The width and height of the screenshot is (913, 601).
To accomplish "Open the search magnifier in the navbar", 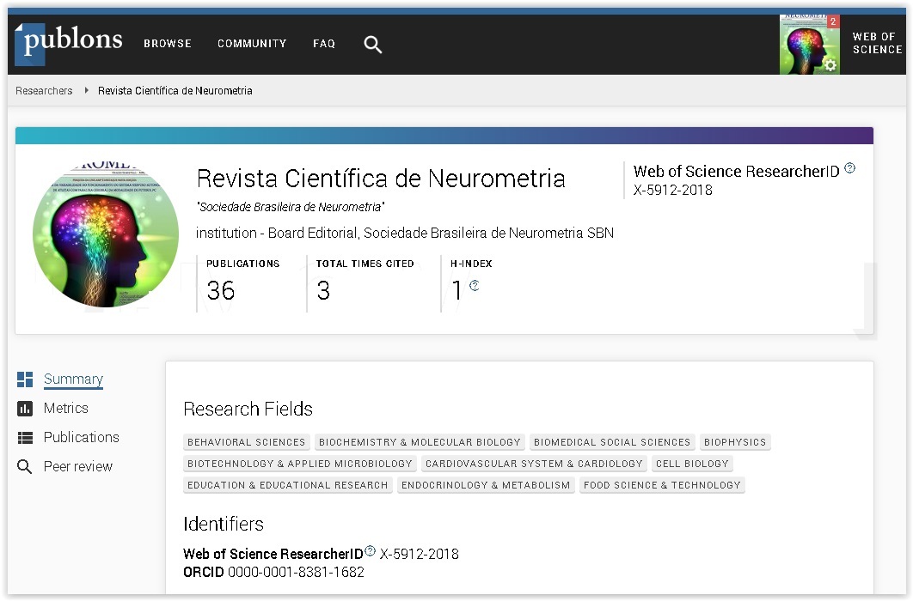I will point(372,44).
